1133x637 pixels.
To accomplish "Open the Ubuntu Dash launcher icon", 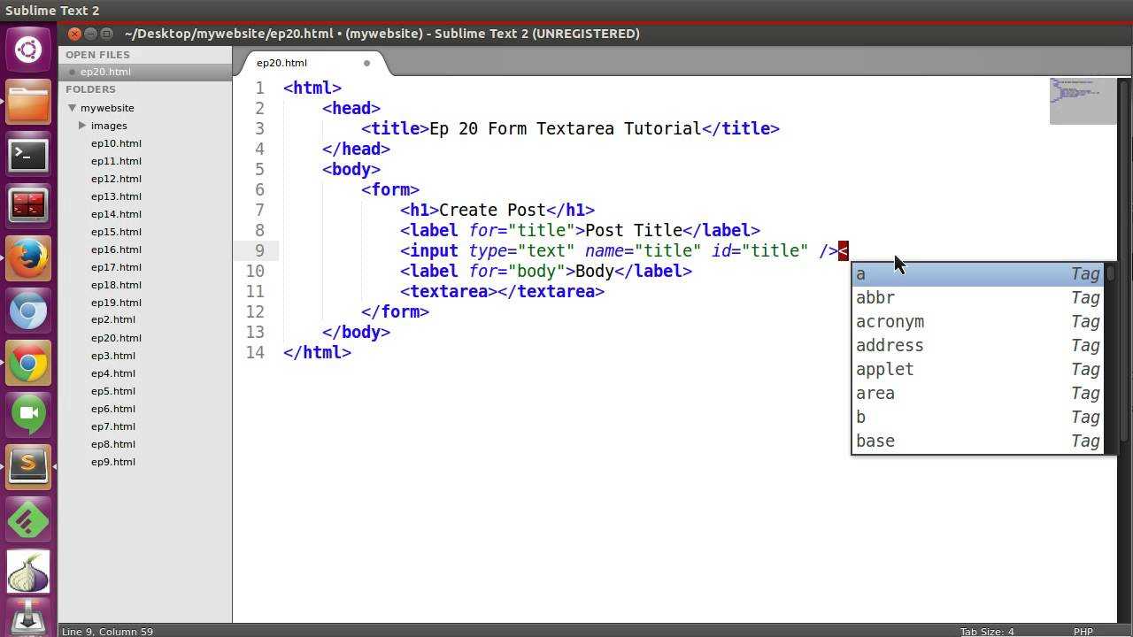I will (x=28, y=49).
